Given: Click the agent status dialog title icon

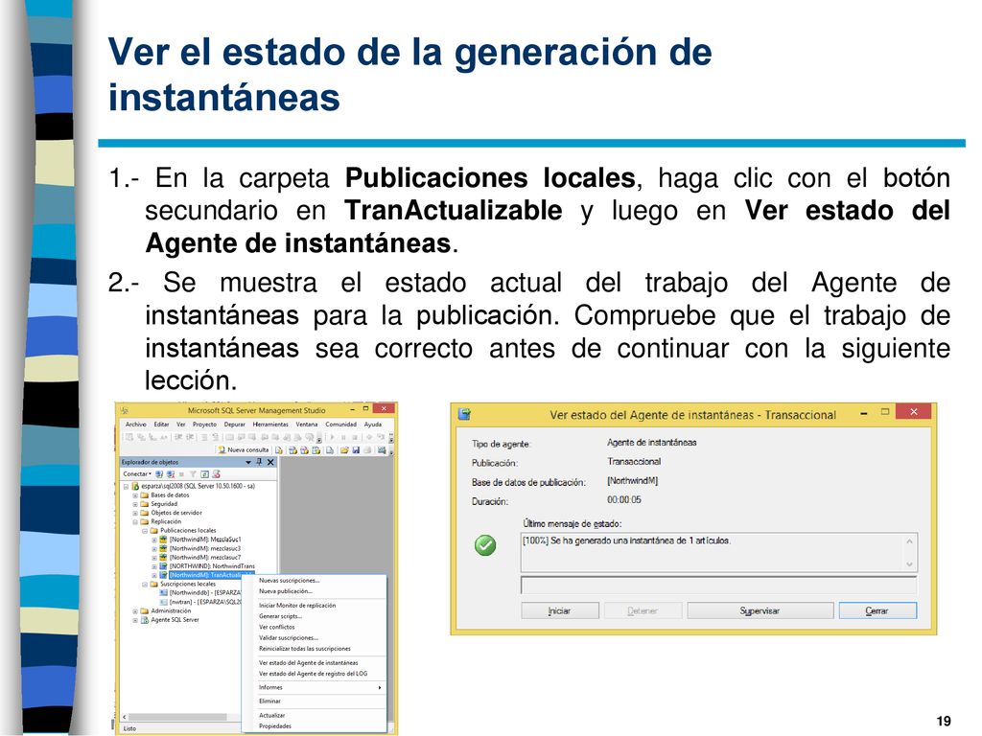Looking at the screenshot, I should 465,414.
